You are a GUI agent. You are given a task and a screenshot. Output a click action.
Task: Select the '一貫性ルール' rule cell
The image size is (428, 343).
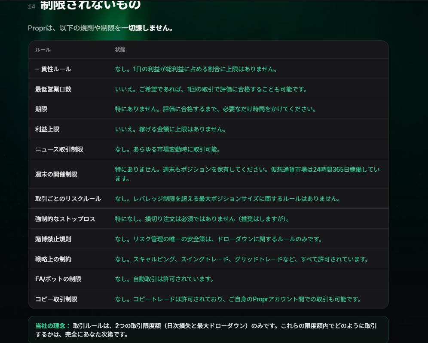(53, 69)
